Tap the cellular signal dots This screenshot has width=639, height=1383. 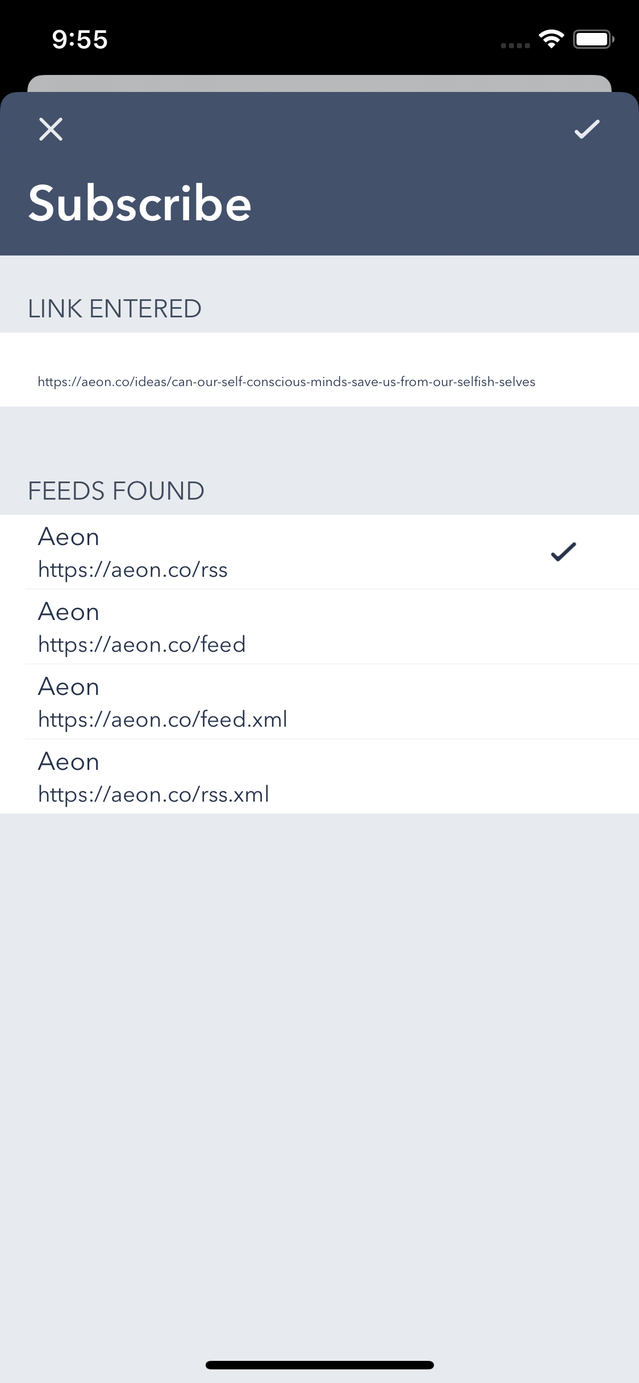[x=515, y=45]
